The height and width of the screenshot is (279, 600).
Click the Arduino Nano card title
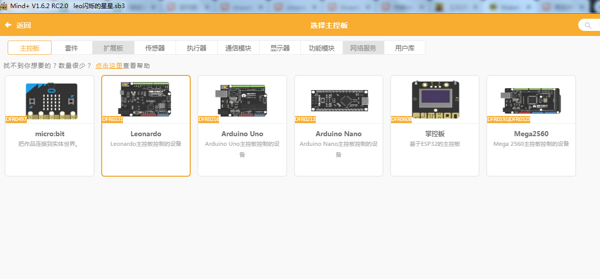click(338, 134)
